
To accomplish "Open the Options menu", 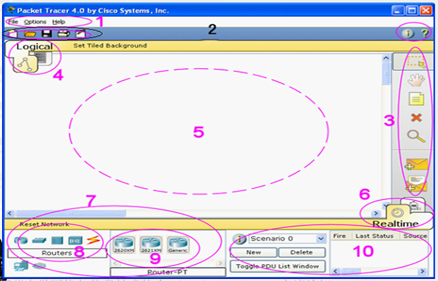I will click(x=35, y=22).
